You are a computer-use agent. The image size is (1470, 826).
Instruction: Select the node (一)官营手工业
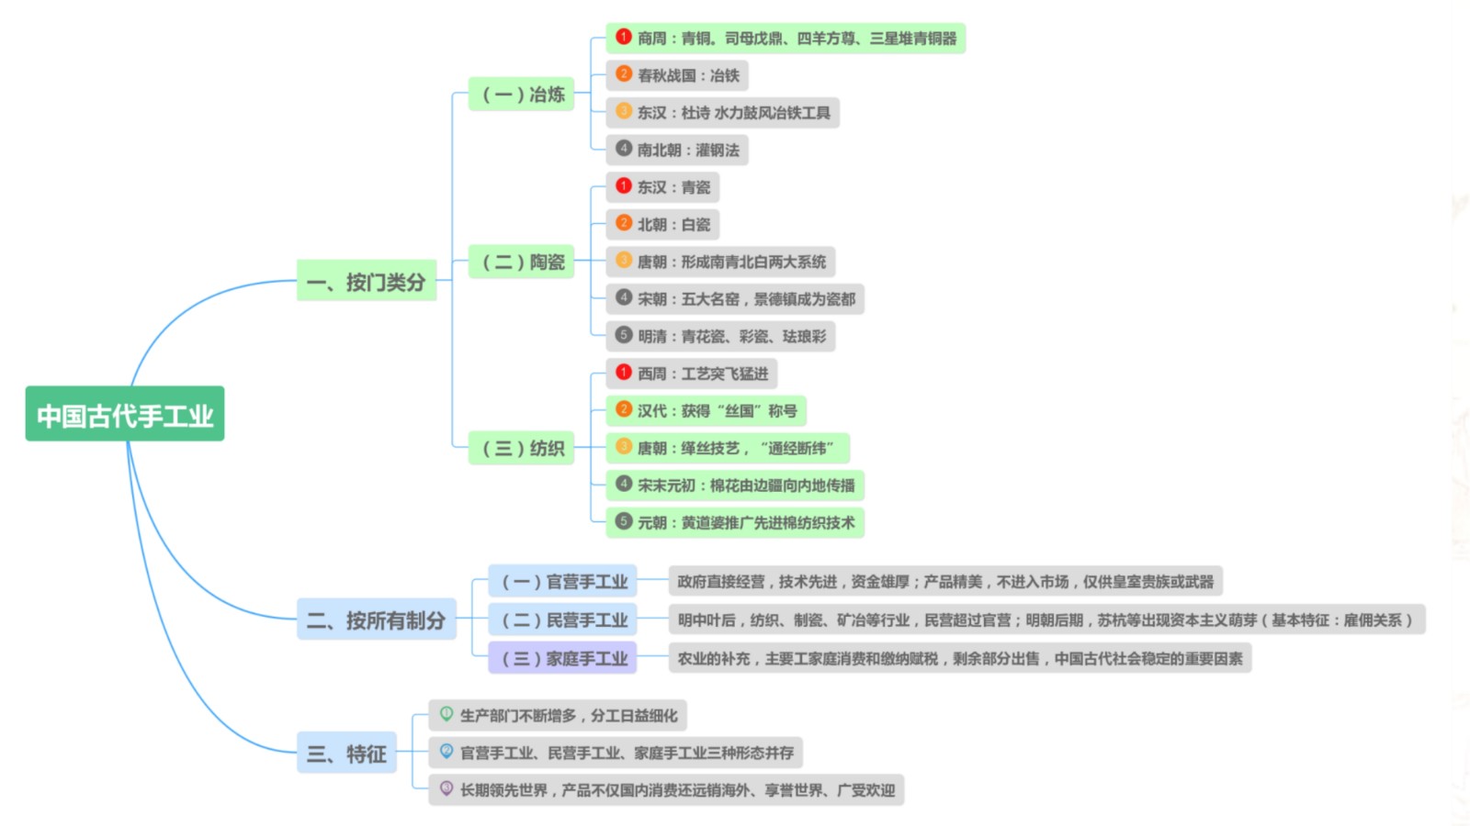(563, 581)
